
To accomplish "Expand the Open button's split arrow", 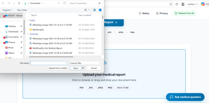I will (x=83, y=68).
